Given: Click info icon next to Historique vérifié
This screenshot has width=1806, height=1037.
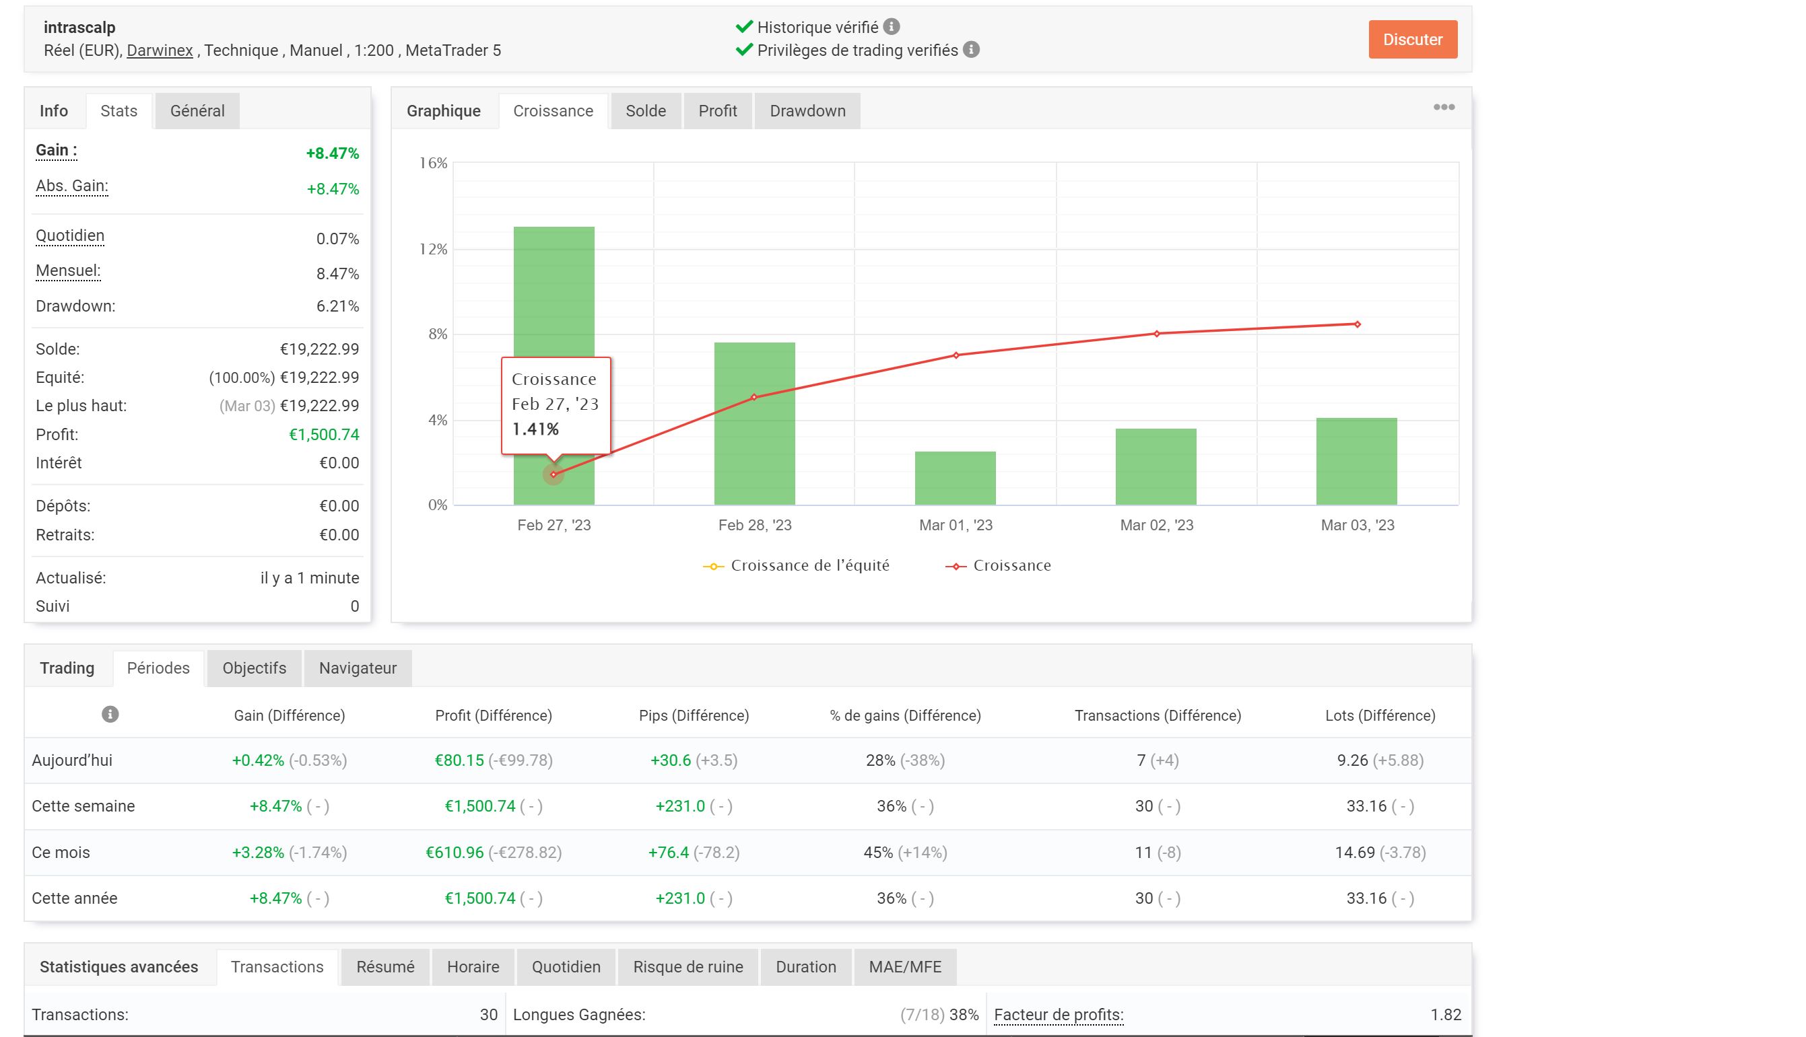Looking at the screenshot, I should tap(892, 27).
